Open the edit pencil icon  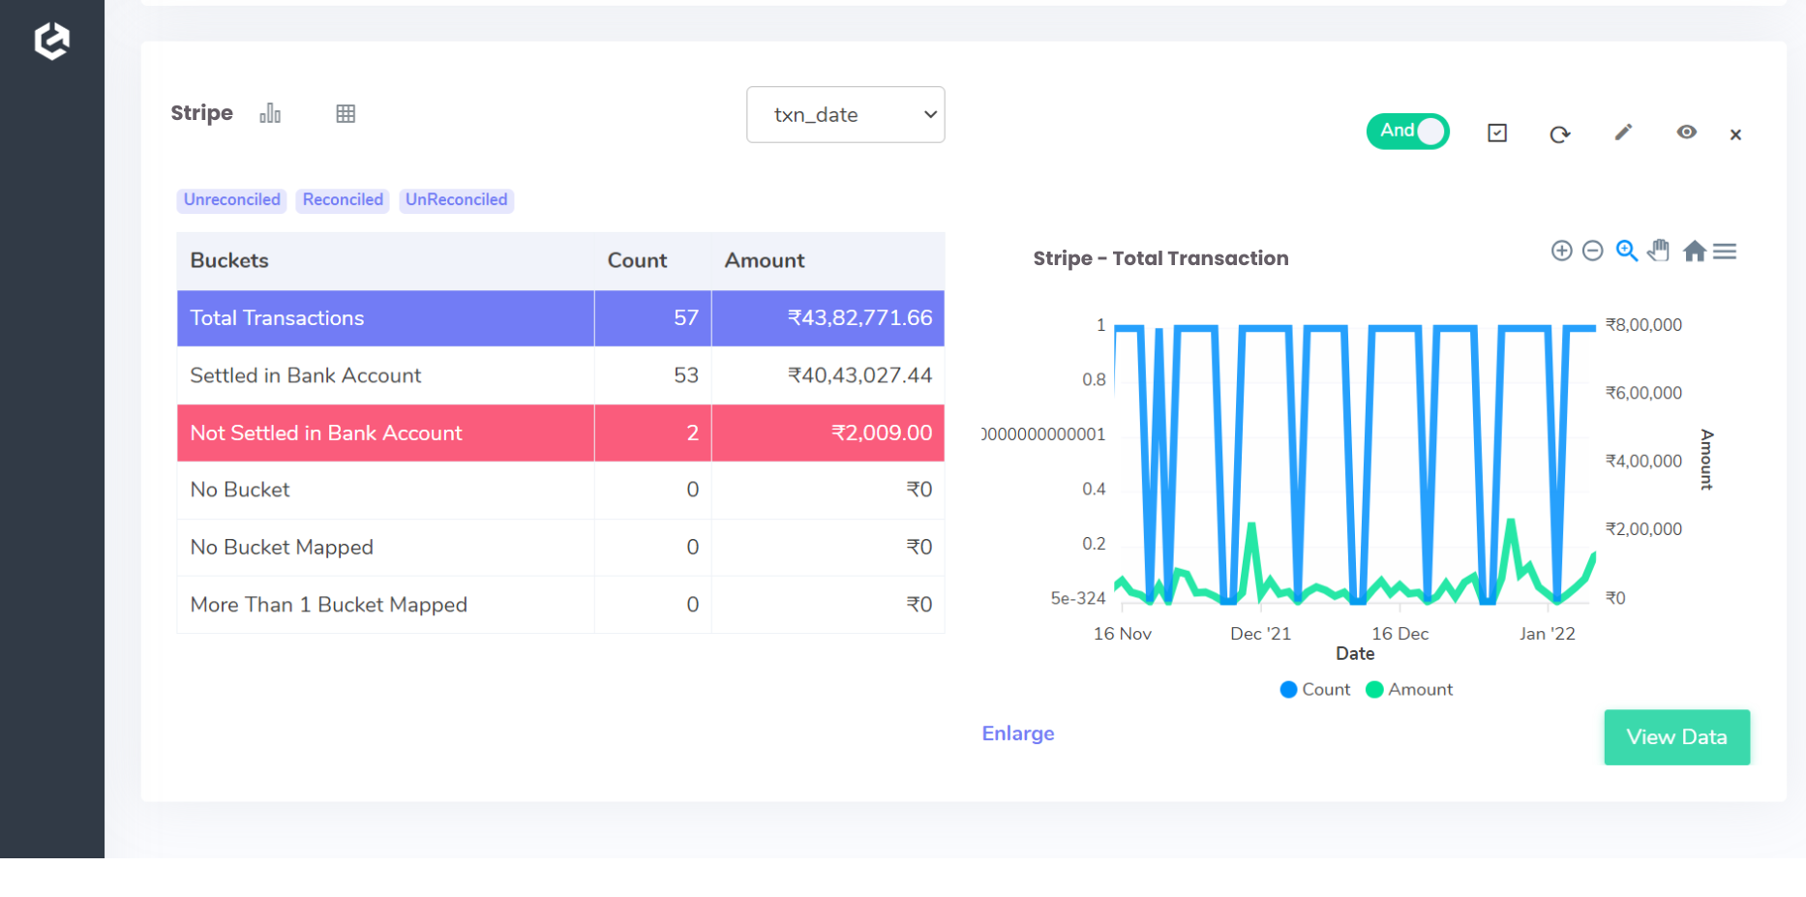coord(1624,134)
